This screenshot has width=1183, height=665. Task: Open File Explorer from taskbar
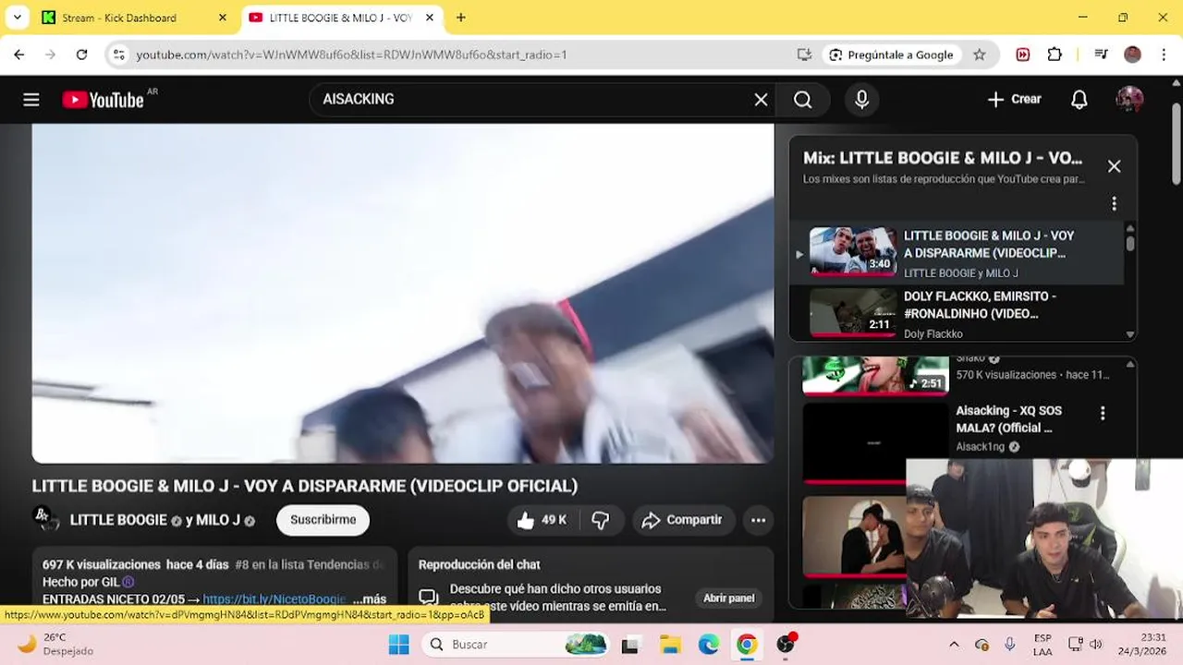coord(669,644)
